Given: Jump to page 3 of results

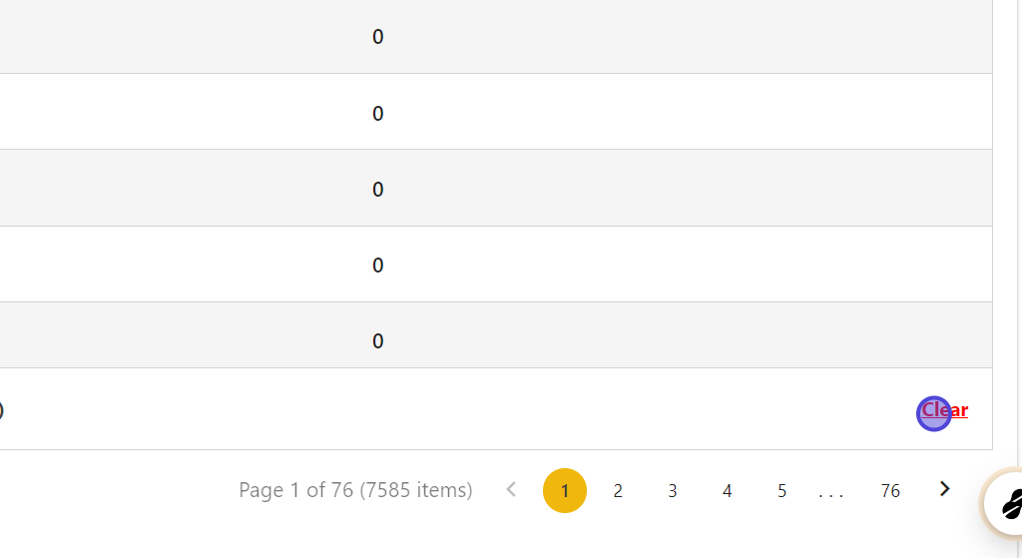Looking at the screenshot, I should (673, 490).
